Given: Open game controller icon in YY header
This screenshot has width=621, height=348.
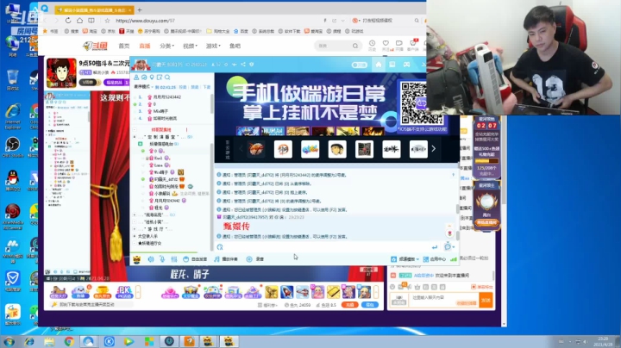Looking at the screenshot, I should (406, 65).
